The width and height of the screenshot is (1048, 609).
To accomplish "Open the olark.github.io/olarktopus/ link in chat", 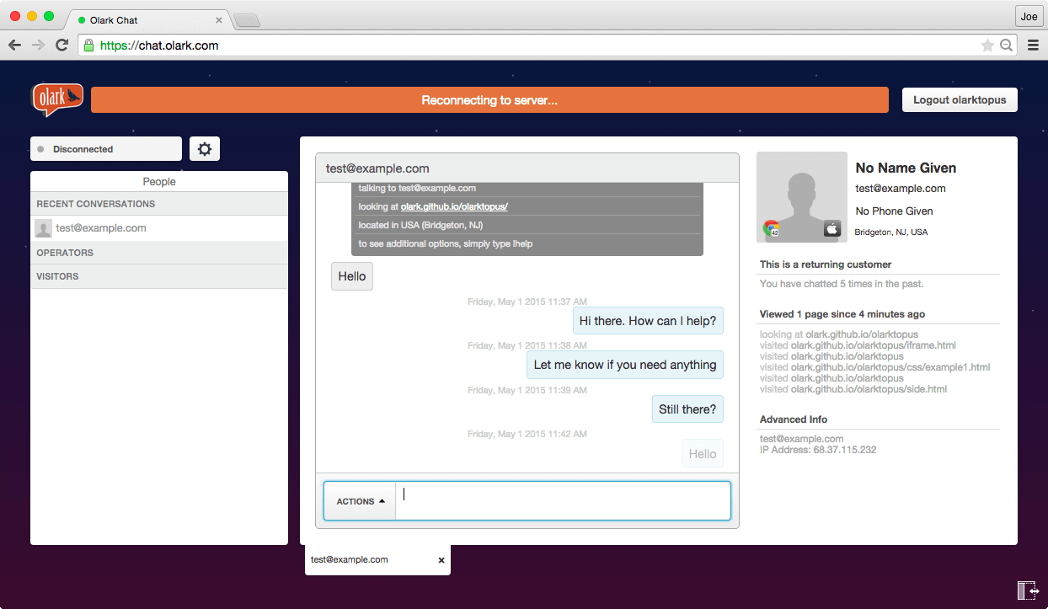I will pyautogui.click(x=454, y=206).
